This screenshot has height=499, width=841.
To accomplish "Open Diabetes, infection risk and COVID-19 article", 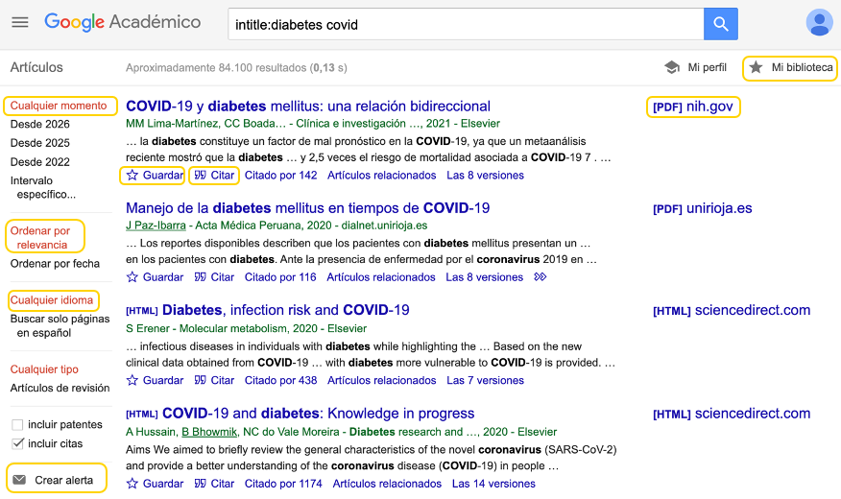I will [285, 310].
